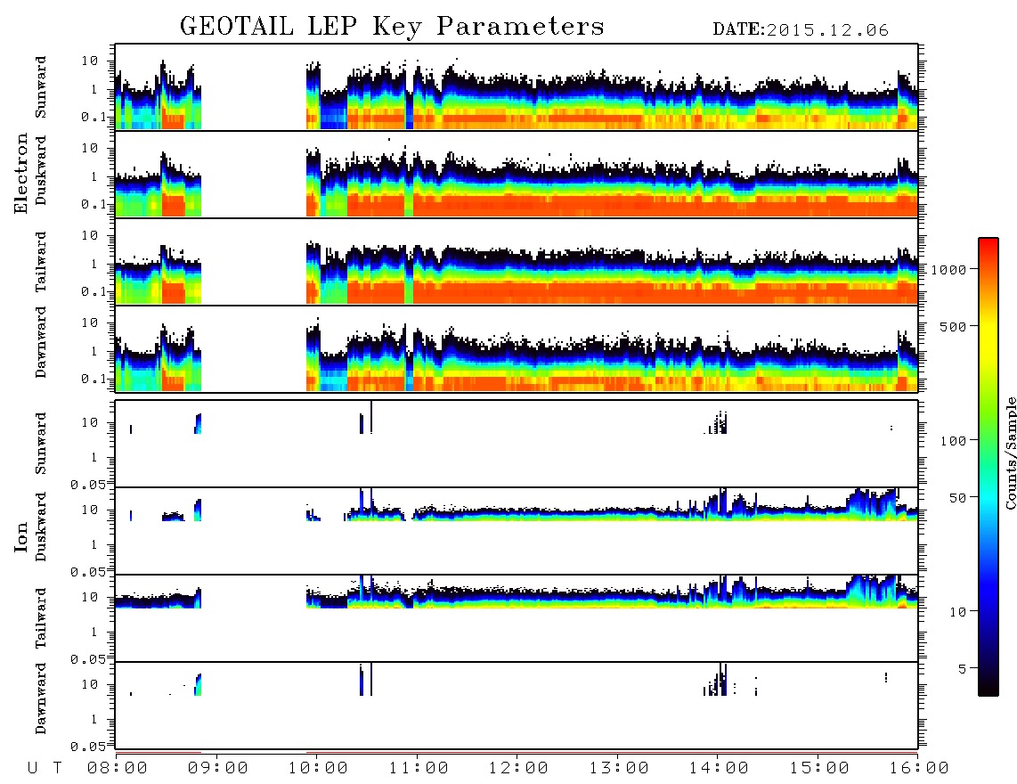Click the "0.1" tick of Electron Dawnward panel

(x=94, y=379)
